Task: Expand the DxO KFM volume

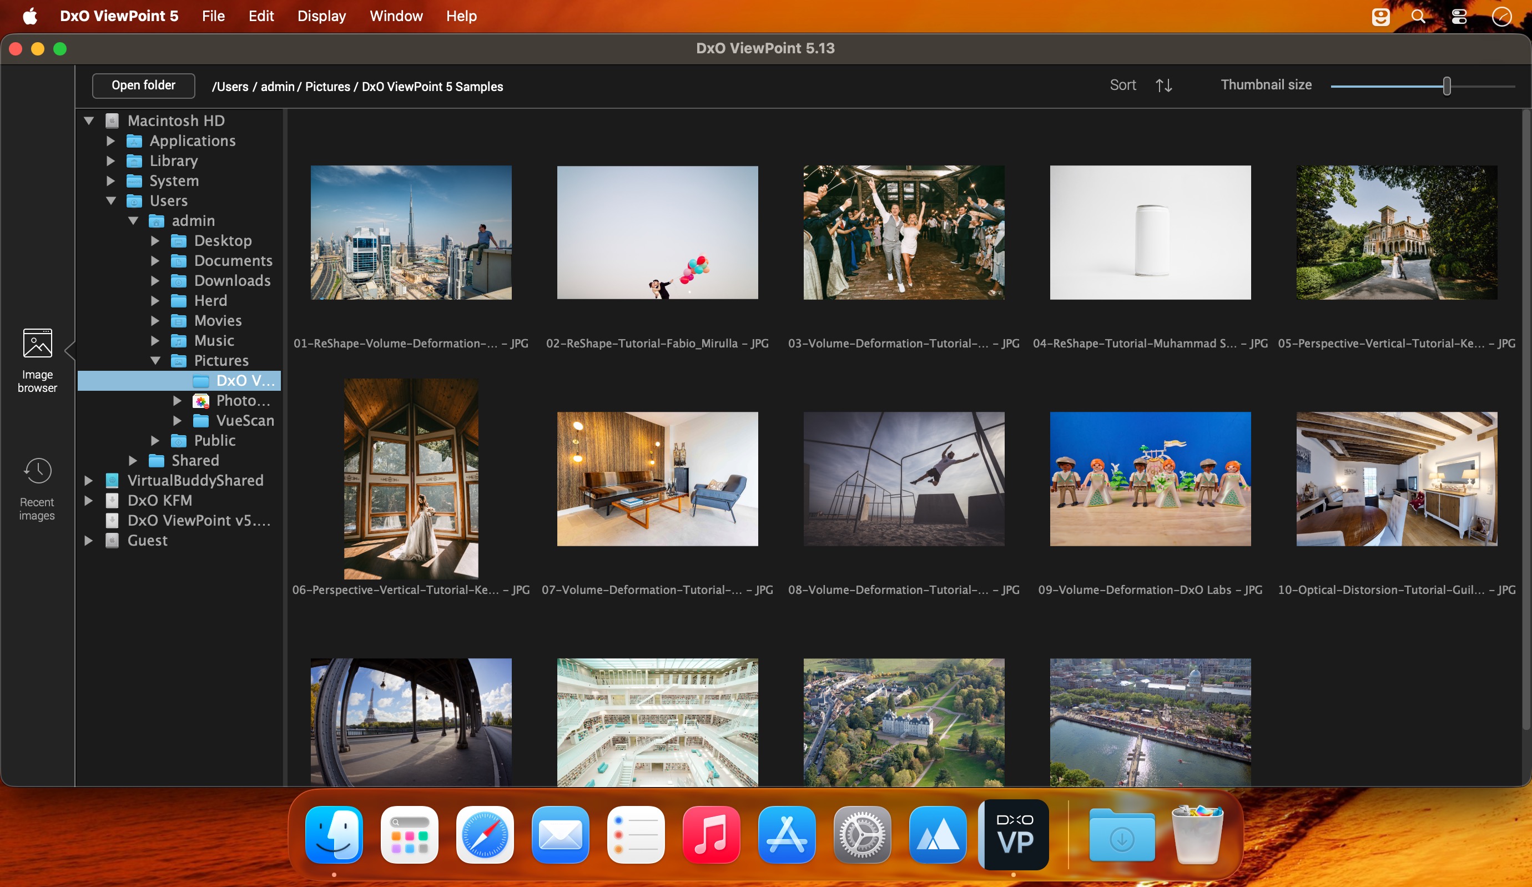Action: point(89,500)
